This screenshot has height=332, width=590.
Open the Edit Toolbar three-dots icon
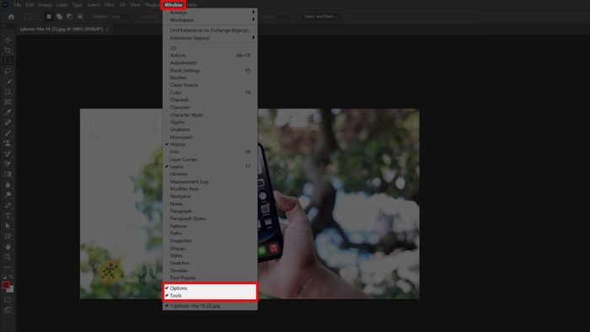coord(8,267)
